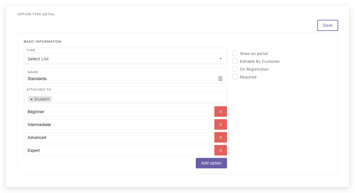Click the Student tag label
This screenshot has height=193, width=355.
42,99
